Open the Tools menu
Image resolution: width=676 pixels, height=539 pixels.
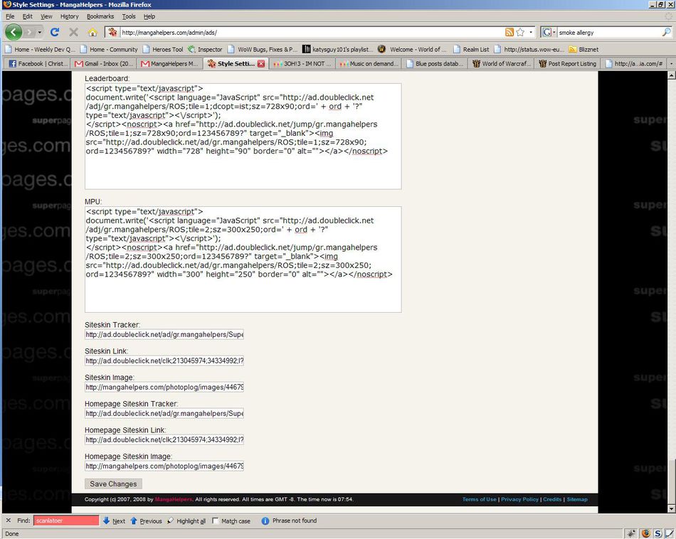[x=129, y=16]
